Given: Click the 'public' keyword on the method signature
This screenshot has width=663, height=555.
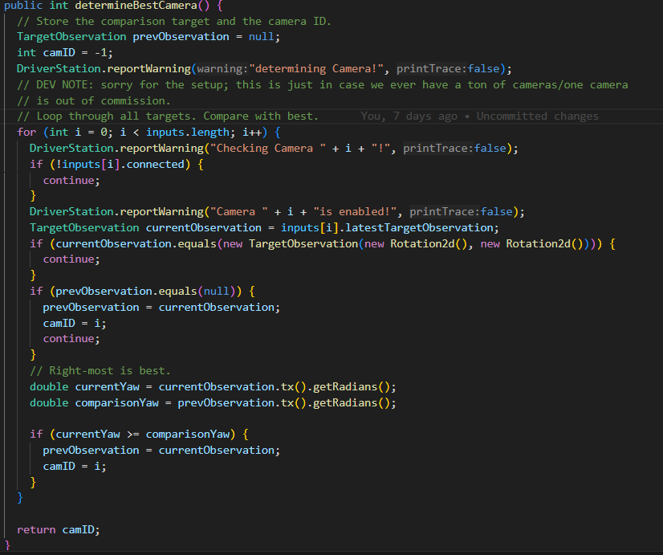Looking at the screenshot, I should (23, 6).
